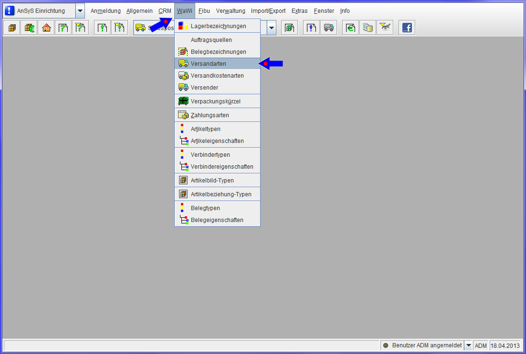Open the user status dropdown in status bar
526x354 pixels.
coord(468,345)
